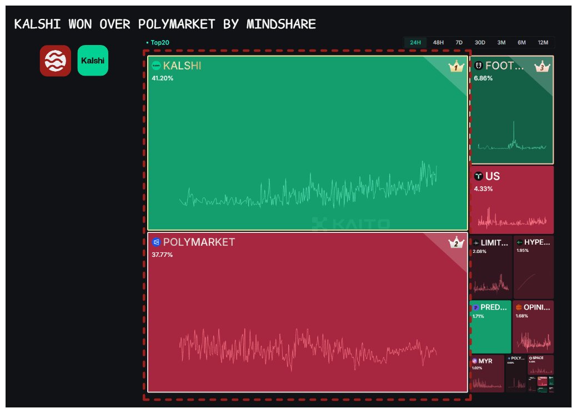The width and height of the screenshot is (577, 413).
Task: Open the HYPE... project name
Action: point(537,242)
